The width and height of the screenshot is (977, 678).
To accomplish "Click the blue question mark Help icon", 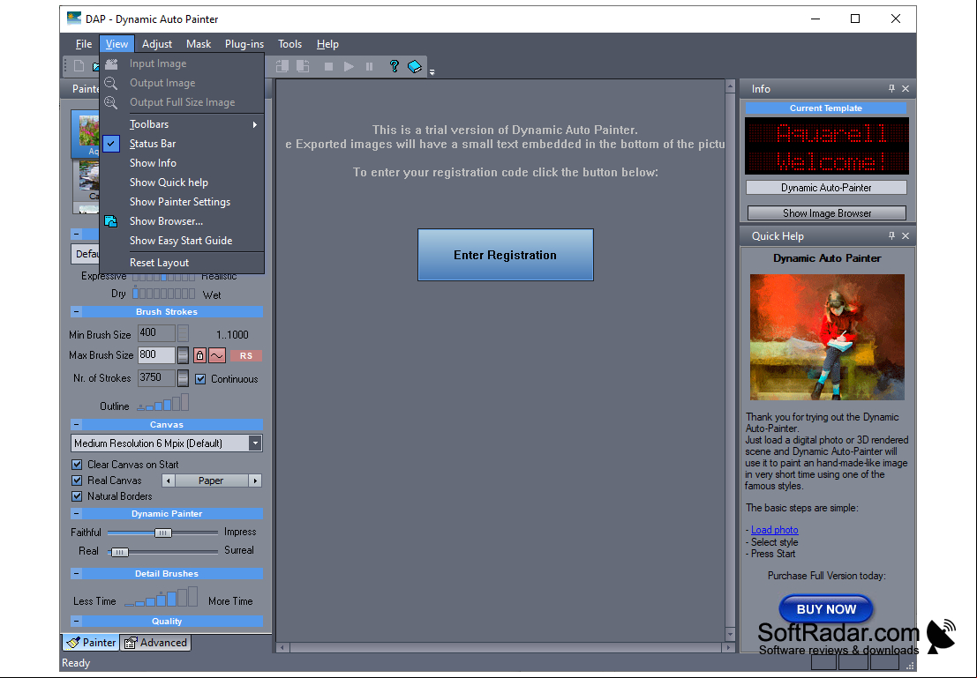I will (x=394, y=66).
